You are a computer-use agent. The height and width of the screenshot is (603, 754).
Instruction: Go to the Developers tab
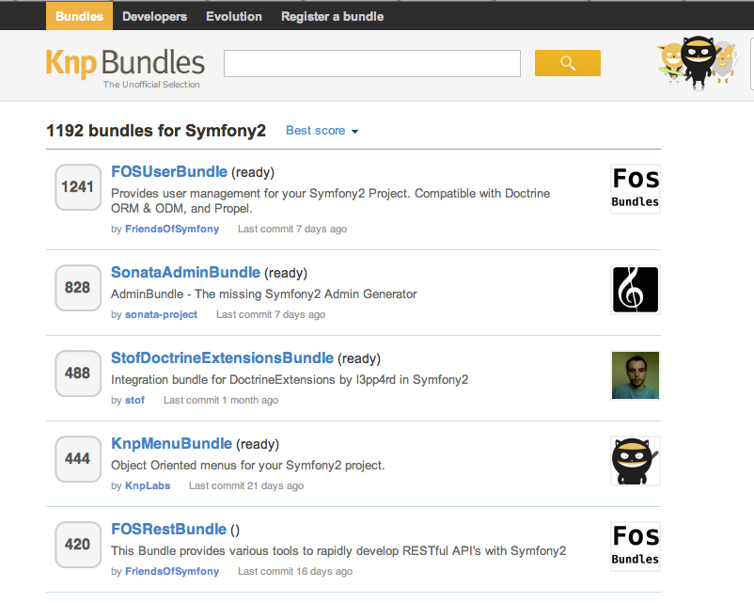coord(154,16)
